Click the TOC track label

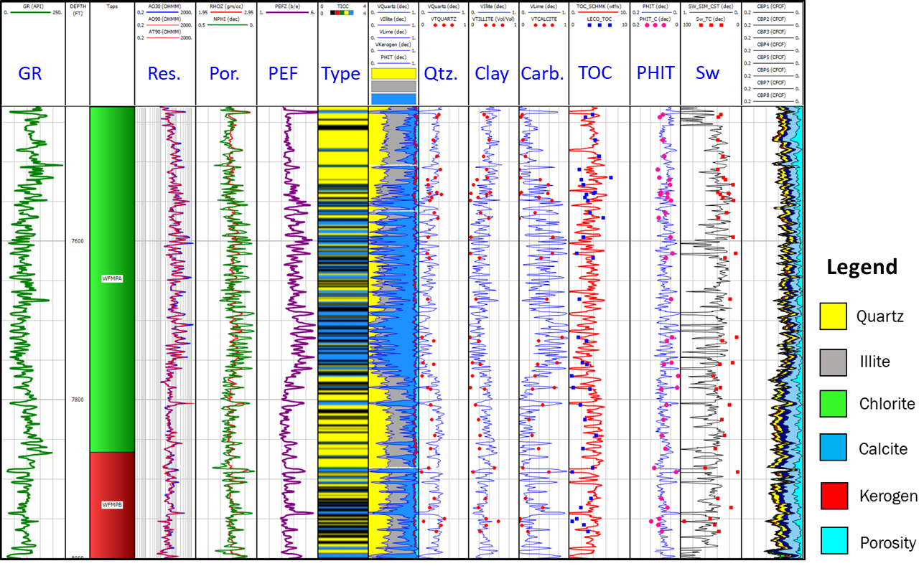point(595,73)
